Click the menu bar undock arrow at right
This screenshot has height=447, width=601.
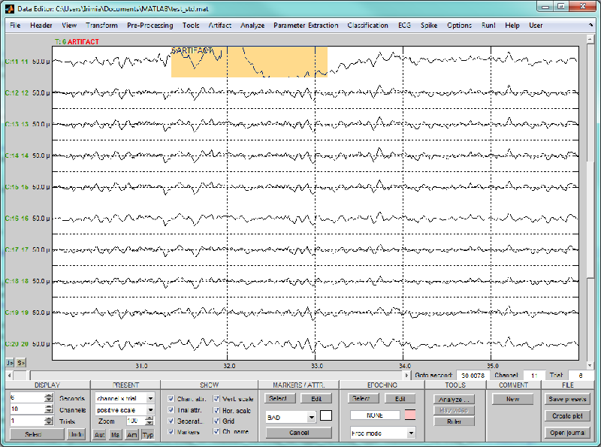coord(590,25)
